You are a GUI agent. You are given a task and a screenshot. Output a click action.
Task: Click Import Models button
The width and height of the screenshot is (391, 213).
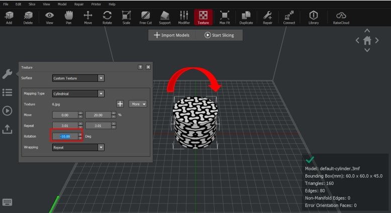[x=171, y=35]
